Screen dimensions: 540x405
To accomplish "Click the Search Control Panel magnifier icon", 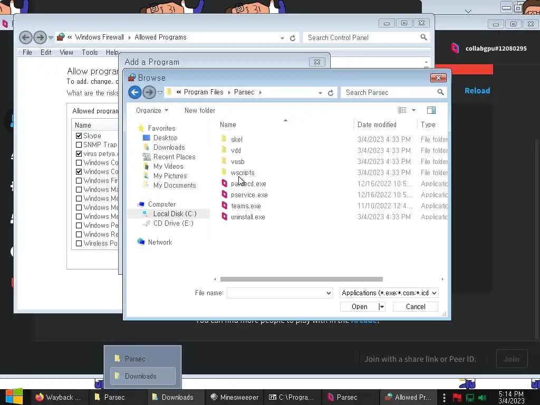I will pos(423,37).
